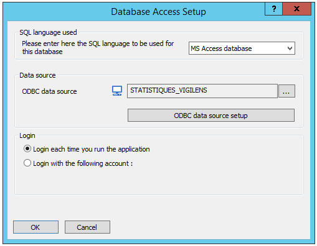Click the Data source group heading
Viewport: 317px width, 246px height.
(37, 75)
